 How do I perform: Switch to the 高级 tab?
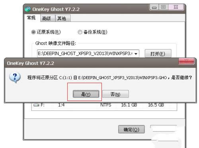coord(47,18)
